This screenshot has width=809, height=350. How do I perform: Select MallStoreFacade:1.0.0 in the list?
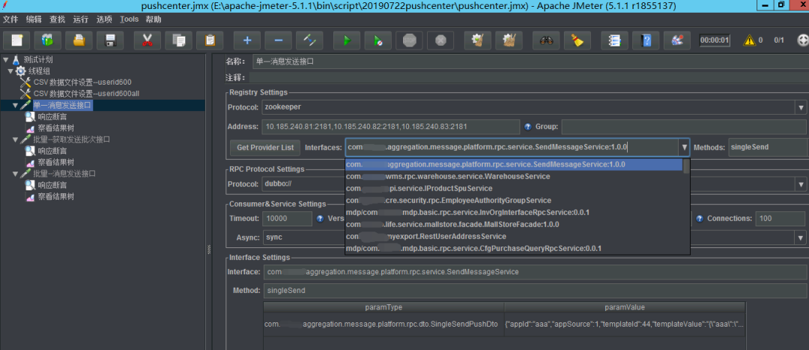[x=514, y=225]
